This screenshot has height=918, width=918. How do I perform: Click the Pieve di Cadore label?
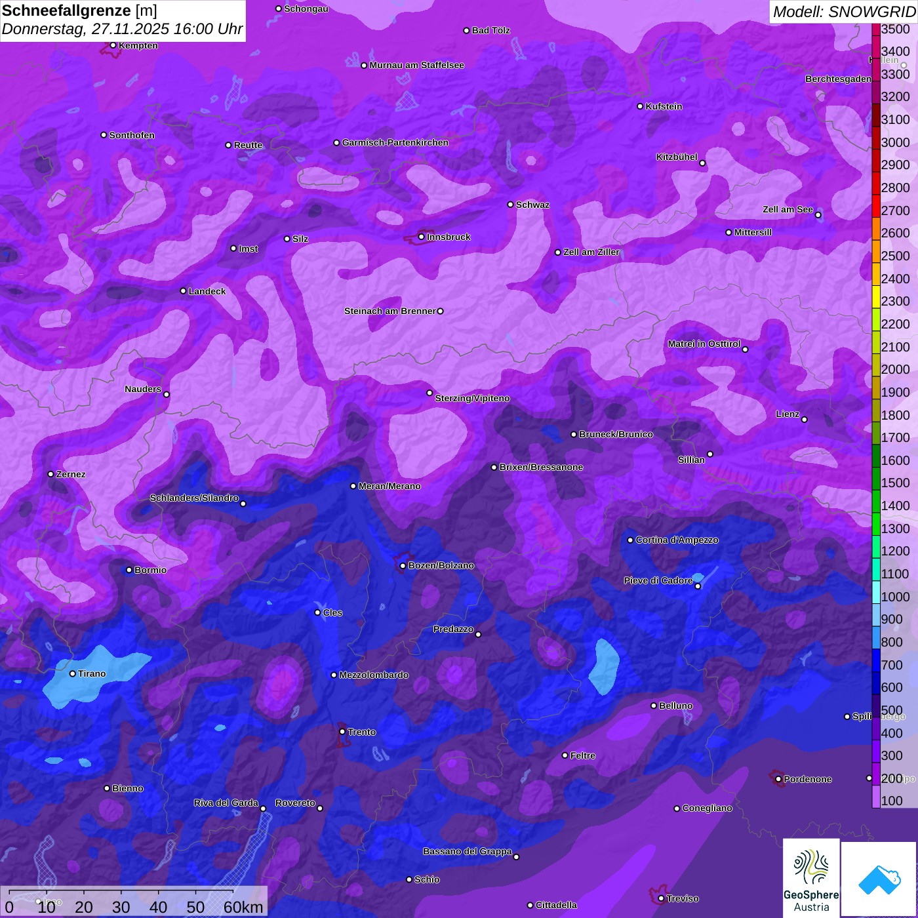pos(658,580)
